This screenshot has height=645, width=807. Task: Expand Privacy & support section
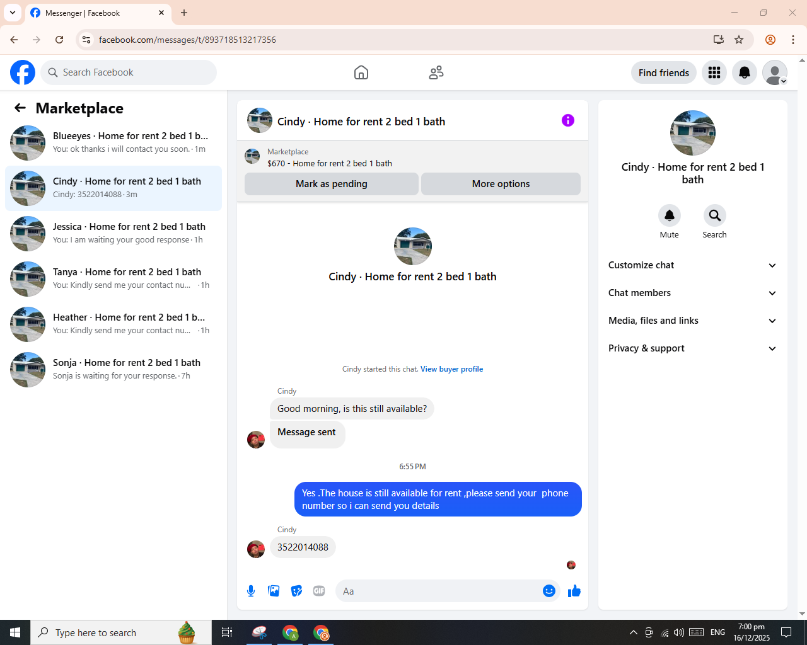point(692,348)
